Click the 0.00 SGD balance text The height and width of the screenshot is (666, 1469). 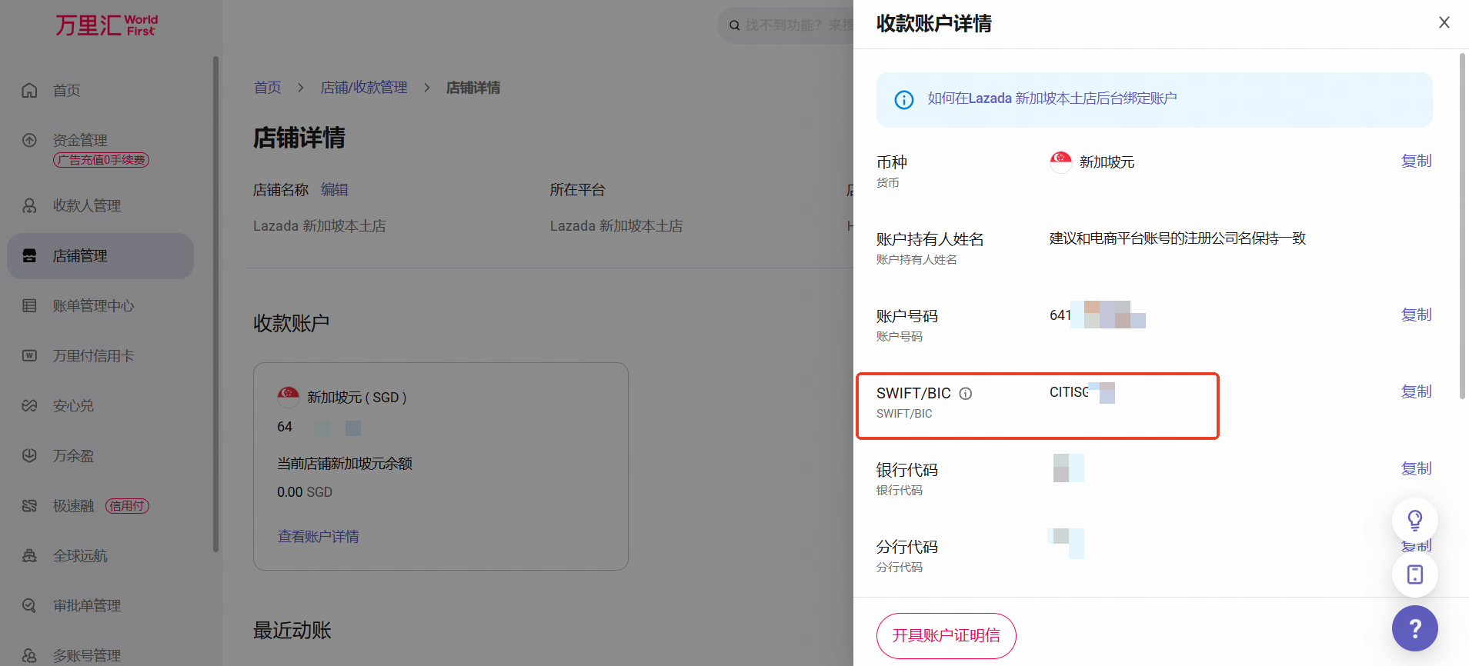[305, 492]
